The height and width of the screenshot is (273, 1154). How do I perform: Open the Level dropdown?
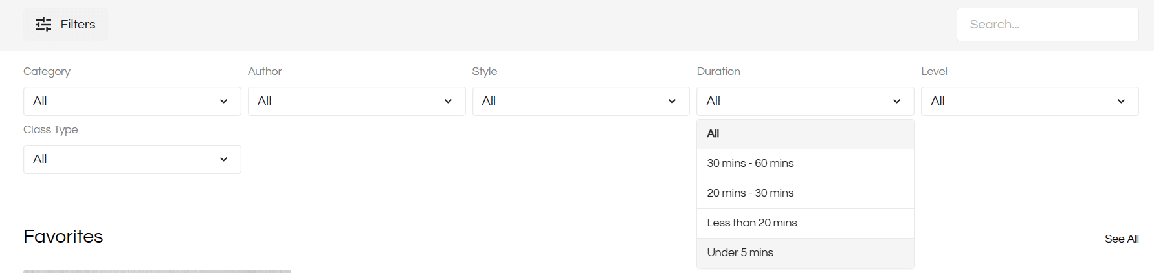click(1029, 101)
